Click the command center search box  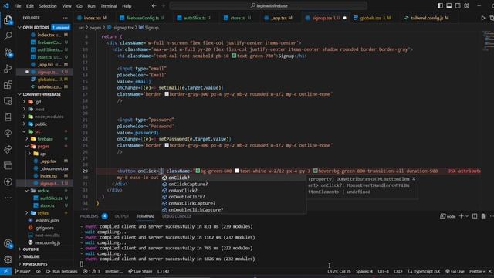pyautogui.click(x=269, y=5)
